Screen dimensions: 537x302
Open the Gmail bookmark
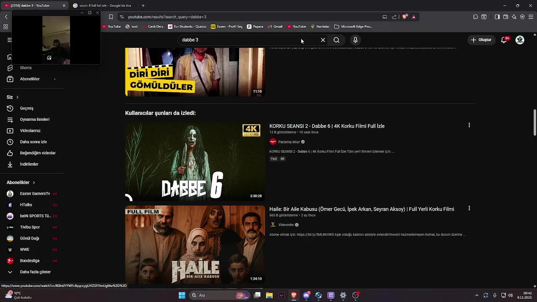[x=275, y=26]
